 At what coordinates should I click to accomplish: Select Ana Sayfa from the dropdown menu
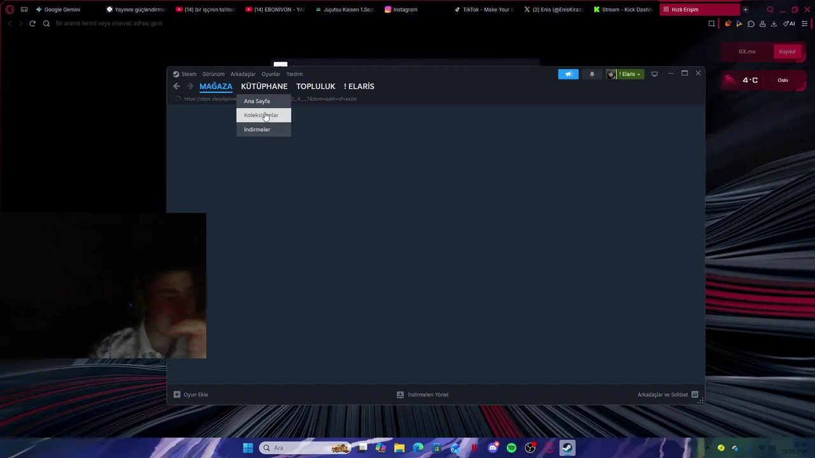coord(264,101)
